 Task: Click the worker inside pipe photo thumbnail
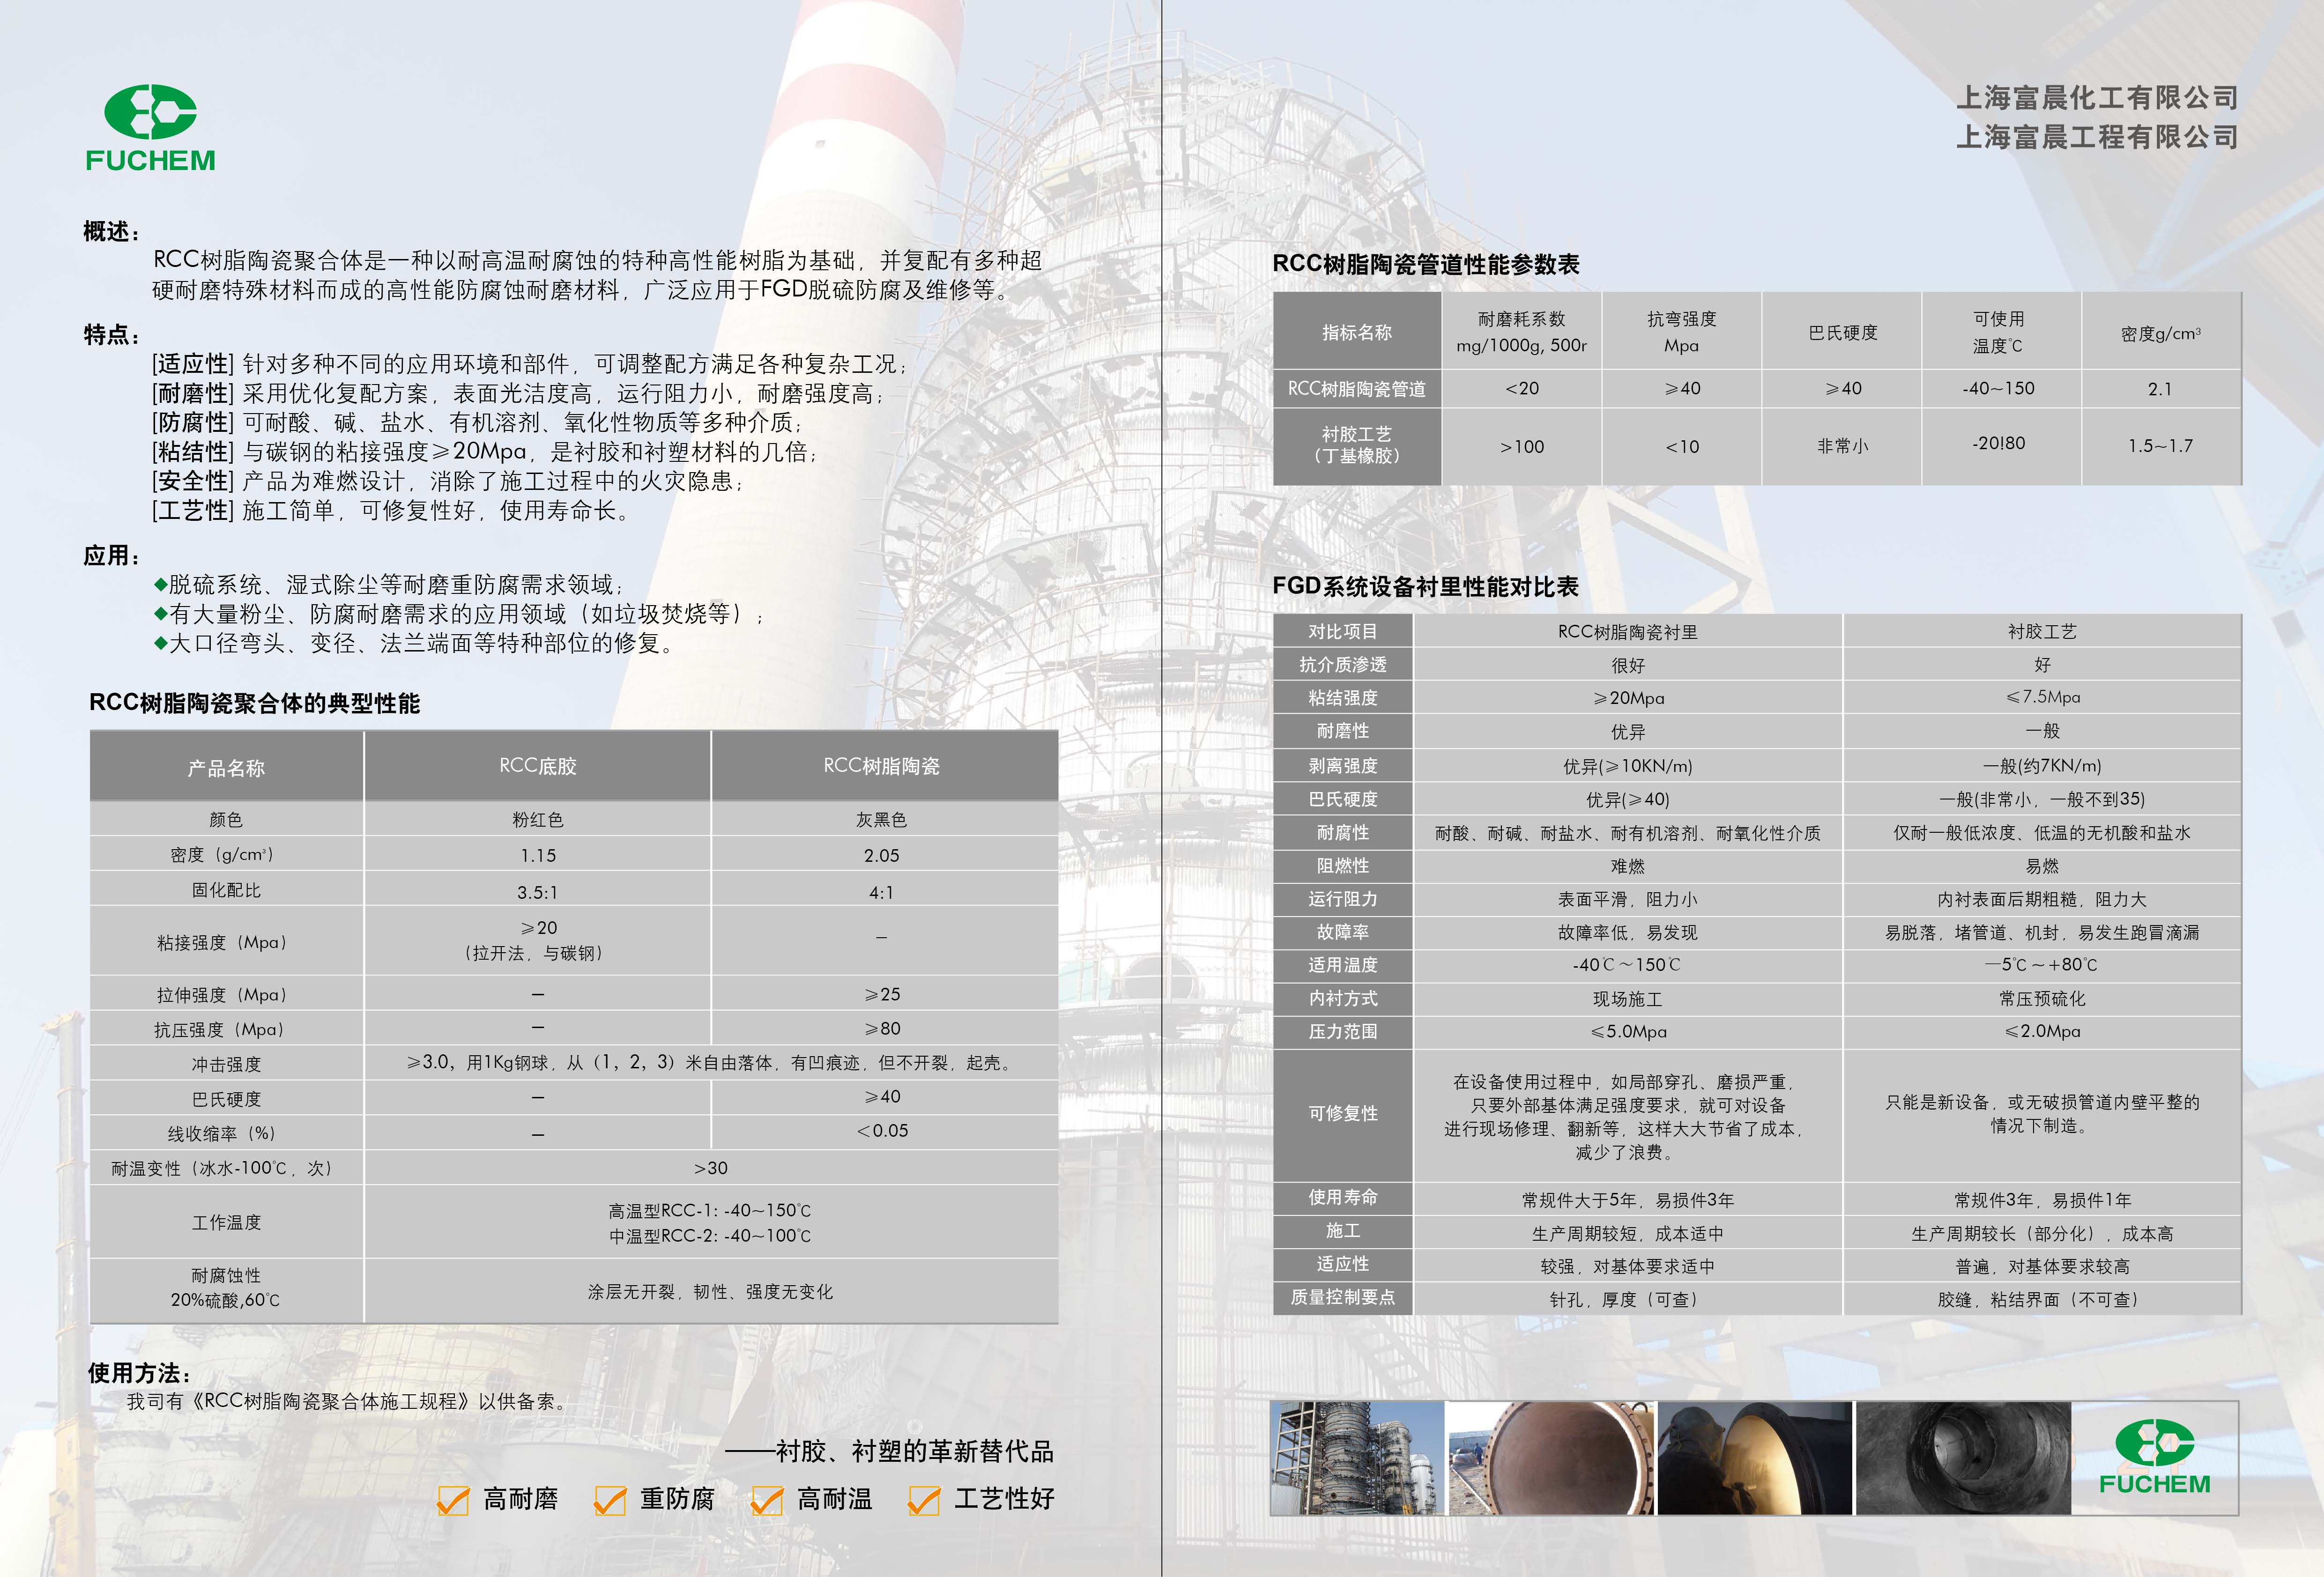[x=1755, y=1457]
